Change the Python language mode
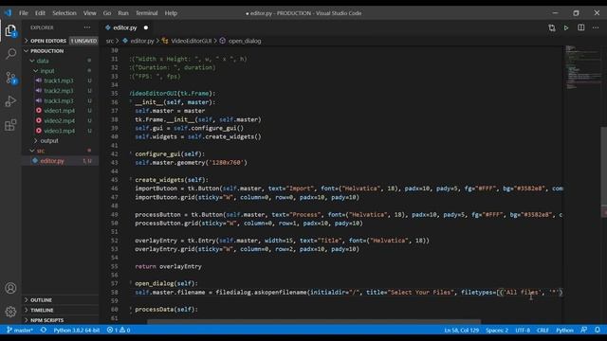The width and height of the screenshot is (607, 341). (x=564, y=331)
